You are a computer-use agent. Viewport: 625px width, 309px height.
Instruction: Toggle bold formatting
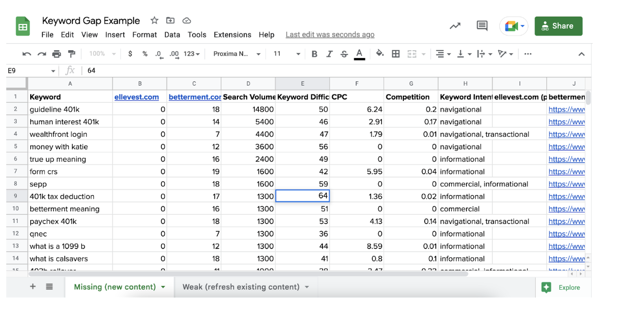[314, 53]
